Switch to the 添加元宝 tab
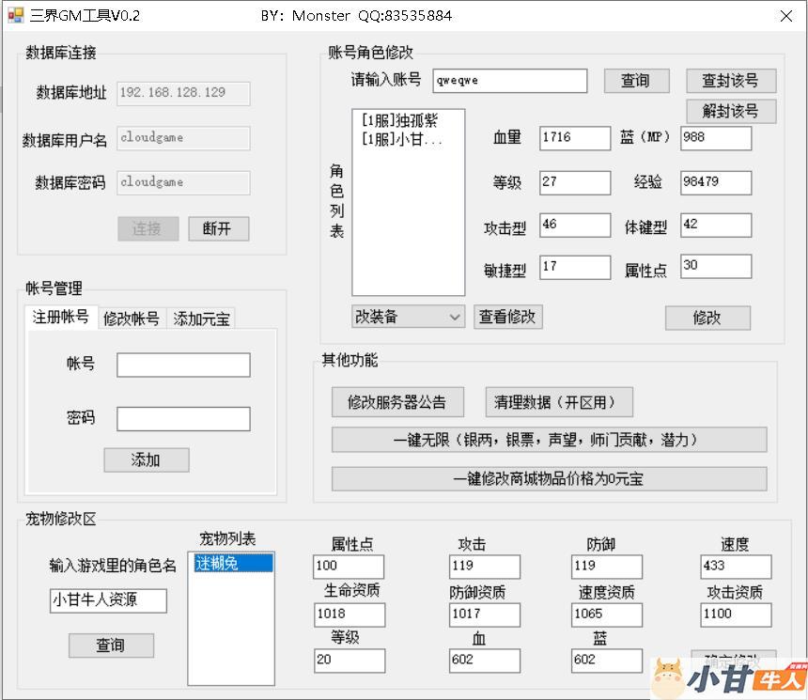This screenshot has width=808, height=700. [x=200, y=319]
